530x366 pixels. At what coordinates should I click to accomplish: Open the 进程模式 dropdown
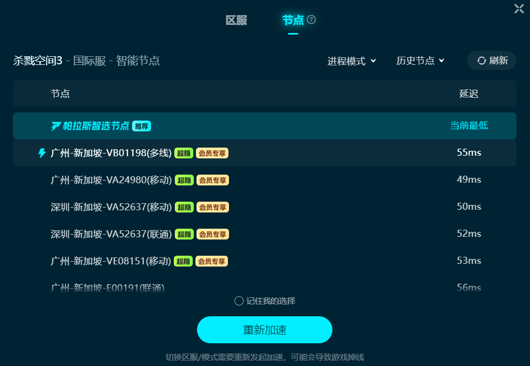pyautogui.click(x=351, y=61)
